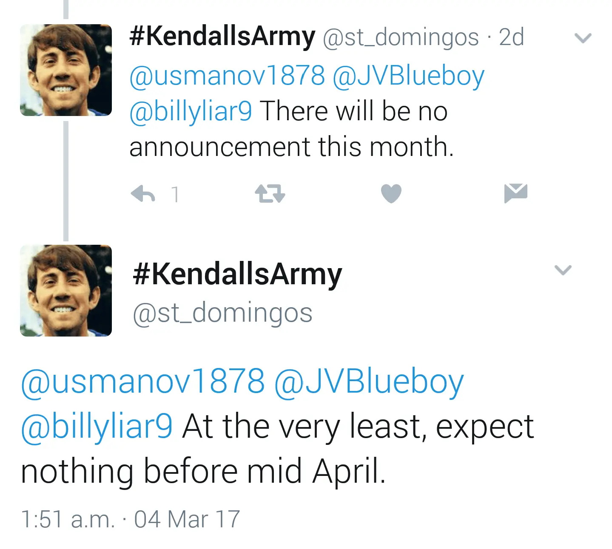Click the reply arrow icon on first tweet
612x549 pixels.
[x=143, y=194]
